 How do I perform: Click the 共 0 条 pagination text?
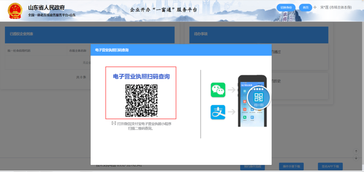pos(81,77)
